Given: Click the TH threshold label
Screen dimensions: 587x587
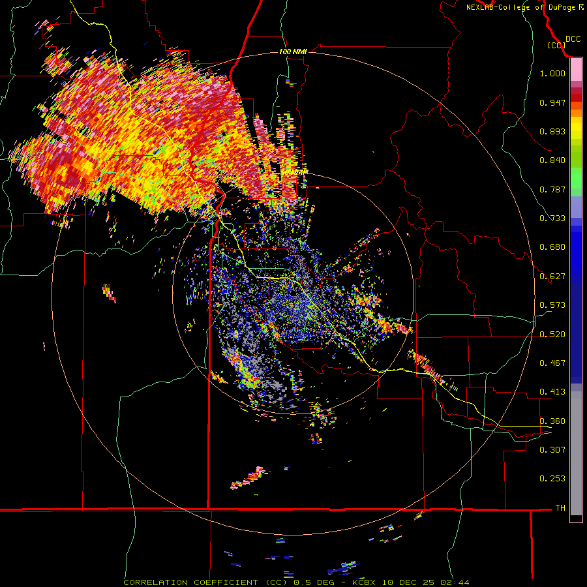Looking at the screenshot, I should [560, 508].
